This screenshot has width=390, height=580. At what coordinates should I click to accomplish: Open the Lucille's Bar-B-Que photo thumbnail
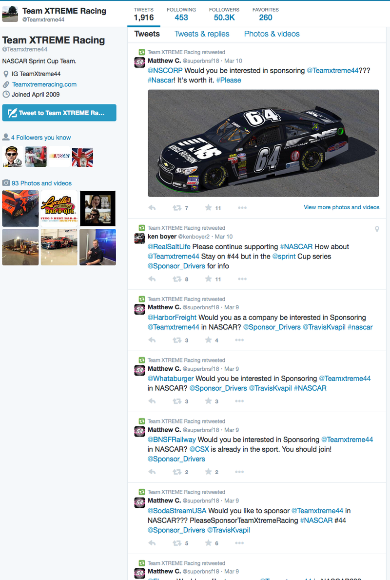point(59,209)
